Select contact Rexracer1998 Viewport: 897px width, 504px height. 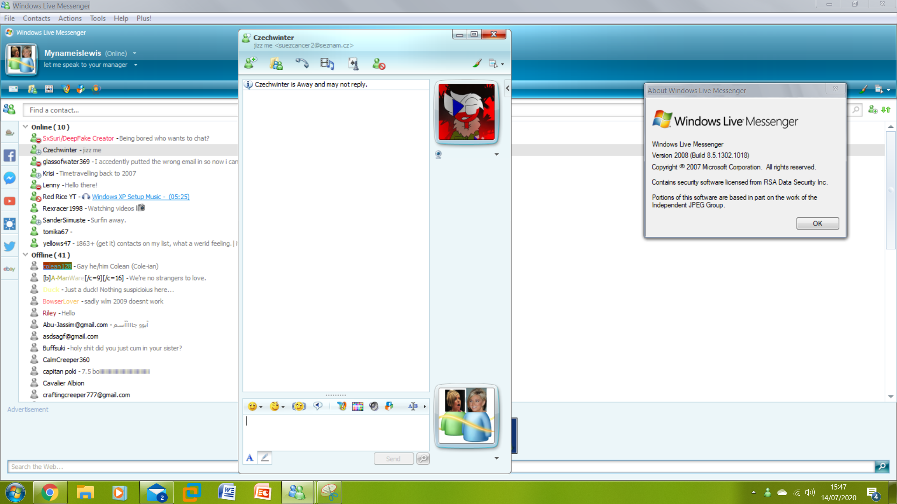tap(63, 209)
